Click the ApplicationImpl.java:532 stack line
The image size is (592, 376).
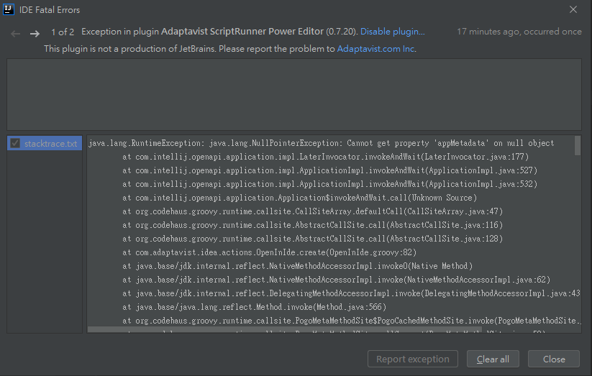point(329,184)
